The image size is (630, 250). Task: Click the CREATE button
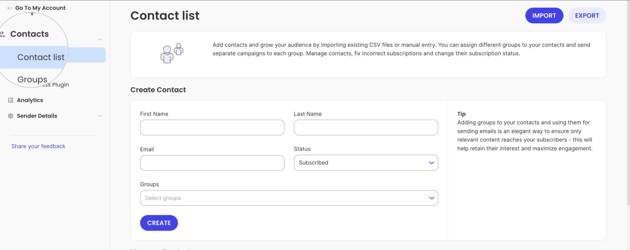pyautogui.click(x=159, y=223)
